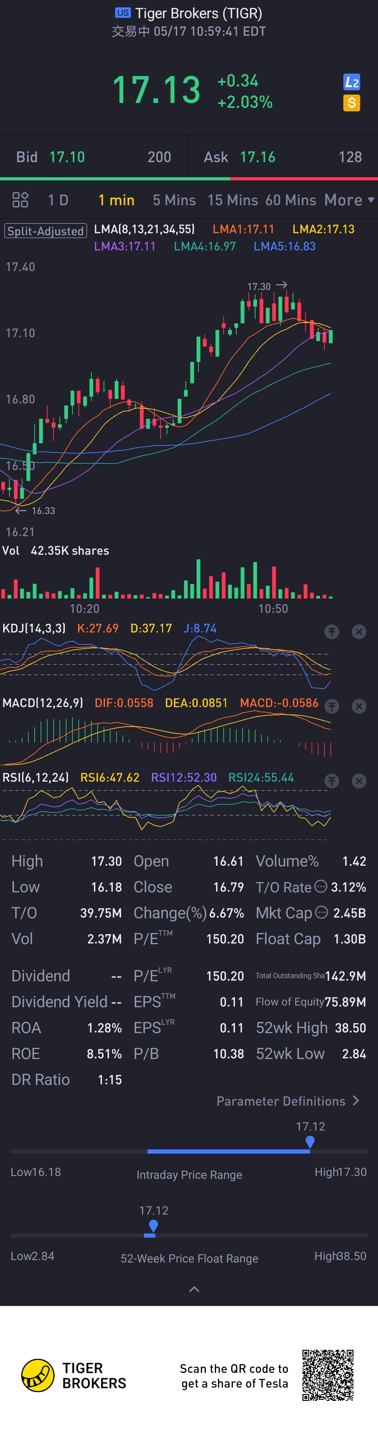
Task: Tap the 52-week price range marker
Action: coord(153,1227)
